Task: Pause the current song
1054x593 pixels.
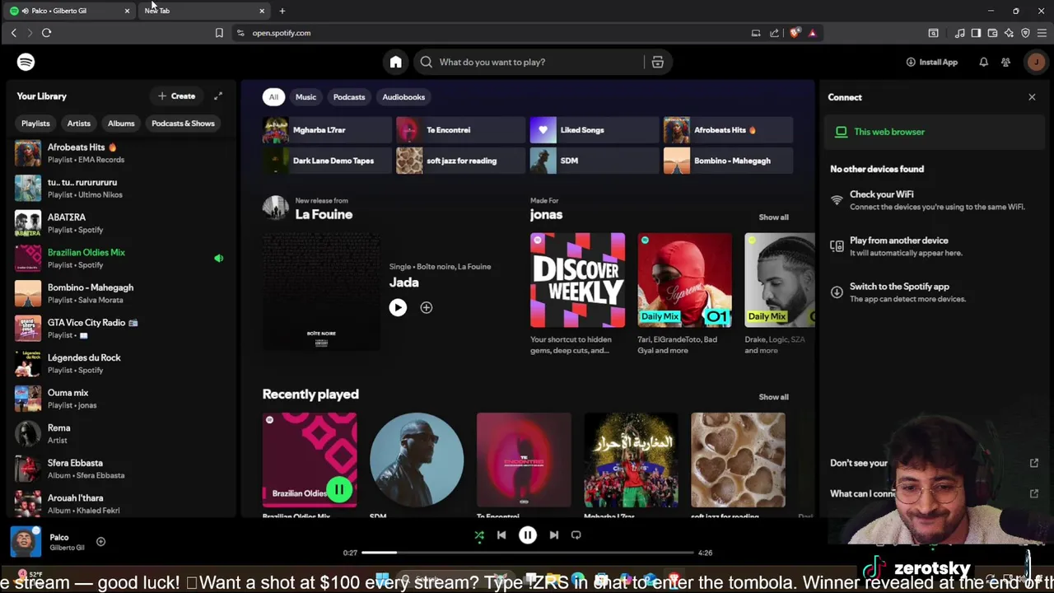Action: click(528, 535)
